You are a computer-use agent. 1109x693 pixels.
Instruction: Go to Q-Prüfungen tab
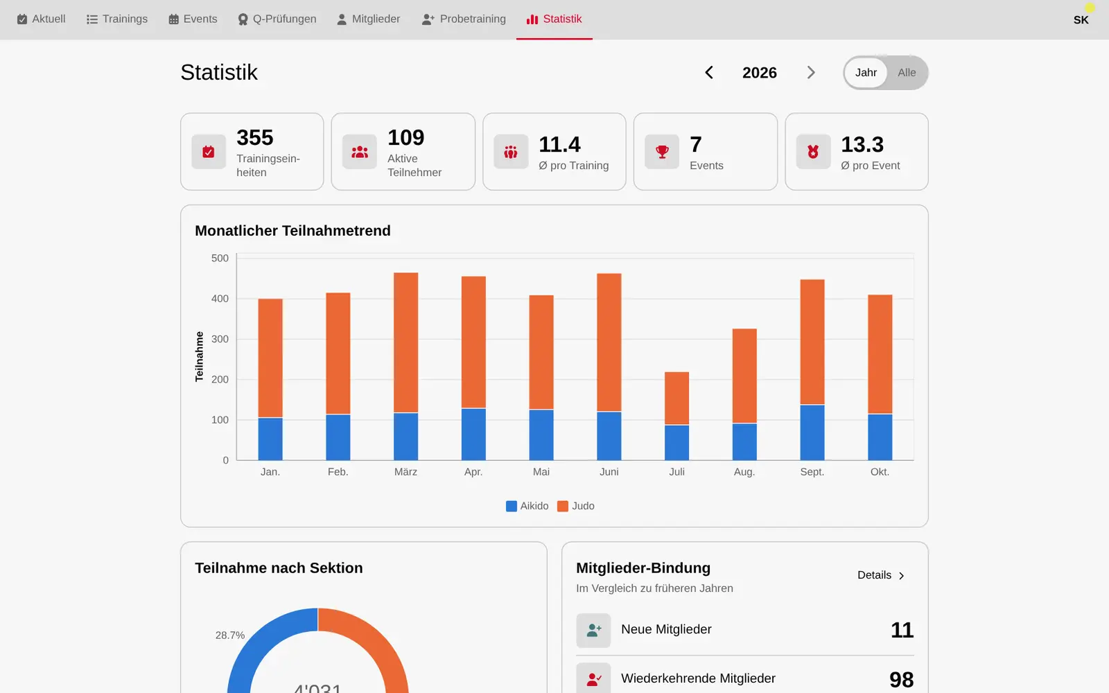point(277,19)
